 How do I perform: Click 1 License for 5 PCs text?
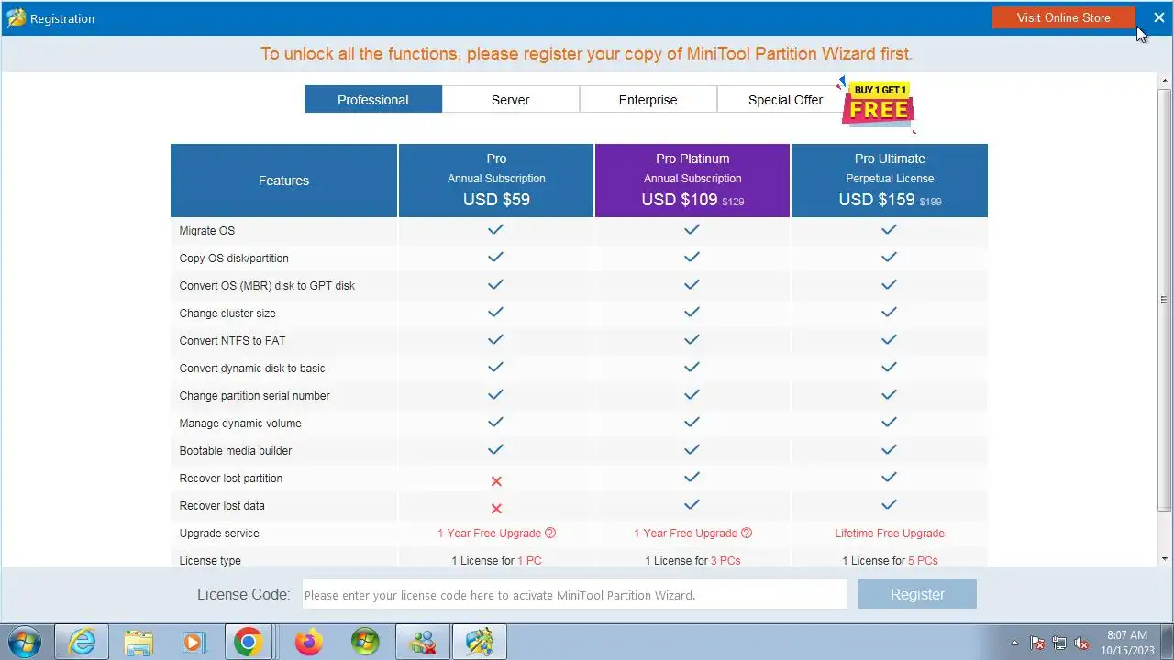[890, 560]
